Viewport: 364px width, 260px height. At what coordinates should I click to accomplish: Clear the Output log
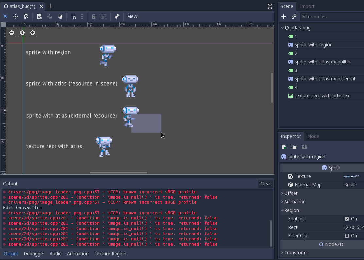pyautogui.click(x=265, y=183)
